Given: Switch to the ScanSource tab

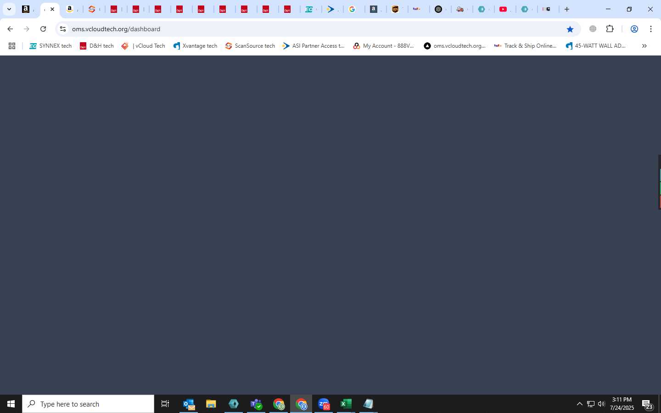Looking at the screenshot, I should pos(92,9).
